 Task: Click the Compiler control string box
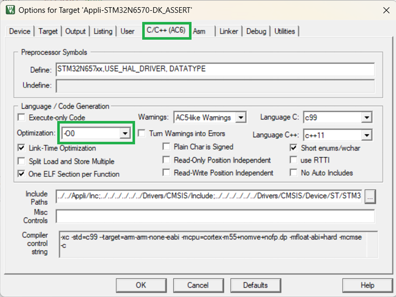point(218,244)
